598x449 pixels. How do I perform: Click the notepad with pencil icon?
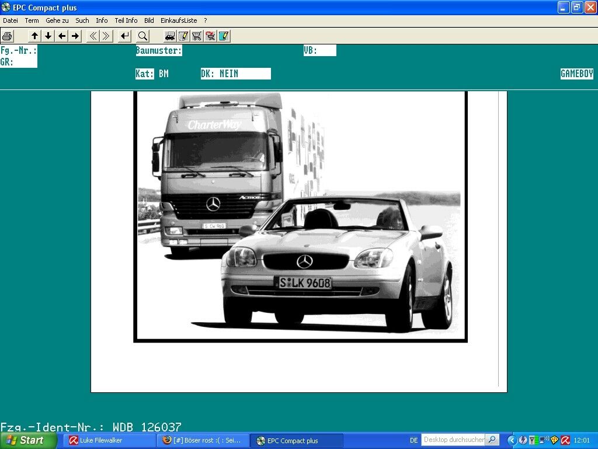[x=183, y=36]
